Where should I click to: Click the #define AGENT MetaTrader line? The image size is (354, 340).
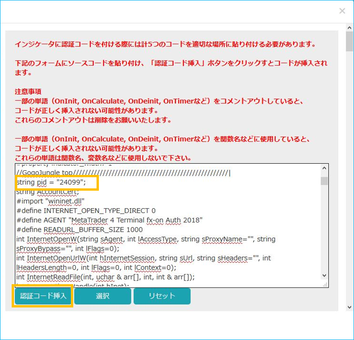(x=109, y=220)
